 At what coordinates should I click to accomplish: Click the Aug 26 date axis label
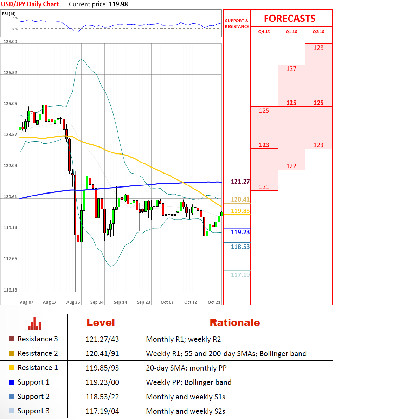(x=73, y=302)
